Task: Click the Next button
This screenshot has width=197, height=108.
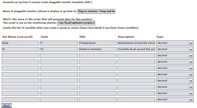Action: pyautogui.click(x=7, y=106)
